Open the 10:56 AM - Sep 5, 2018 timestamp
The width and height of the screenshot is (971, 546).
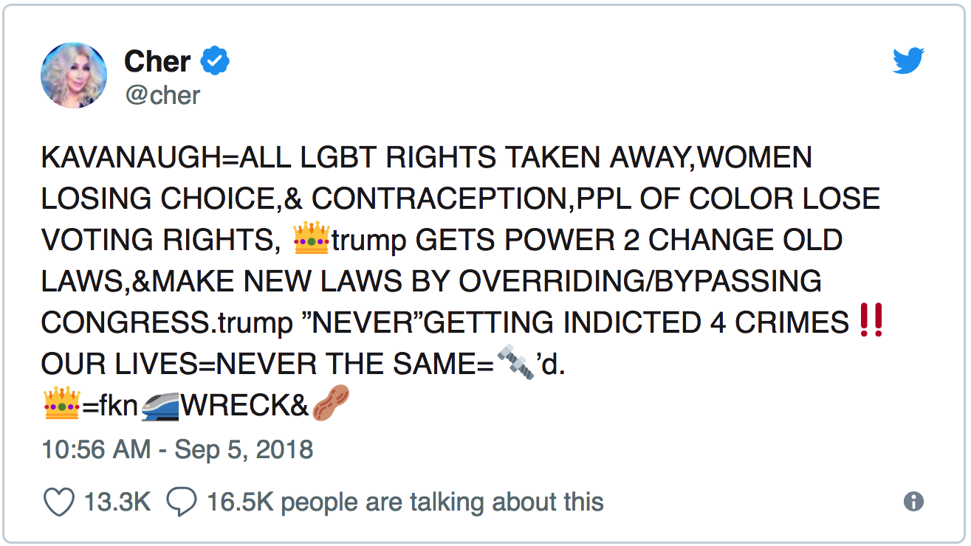click(x=177, y=449)
